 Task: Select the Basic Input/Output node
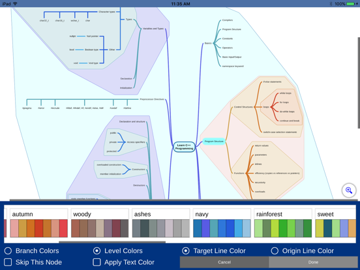click(x=232, y=57)
